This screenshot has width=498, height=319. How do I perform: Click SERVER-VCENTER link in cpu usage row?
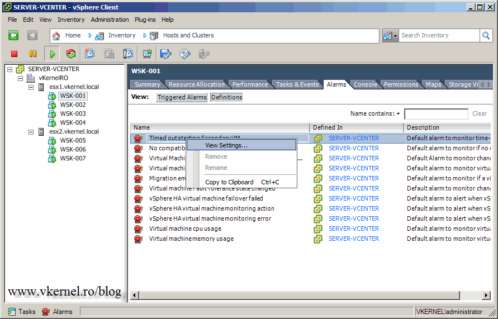pyautogui.click(x=353, y=229)
